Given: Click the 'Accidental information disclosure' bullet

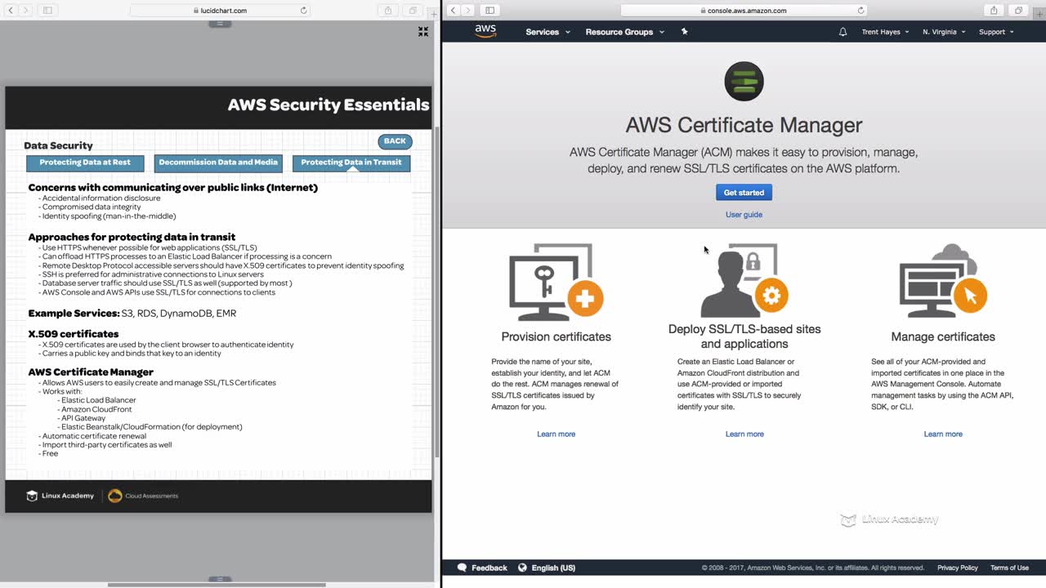Looking at the screenshot, I should 101,198.
